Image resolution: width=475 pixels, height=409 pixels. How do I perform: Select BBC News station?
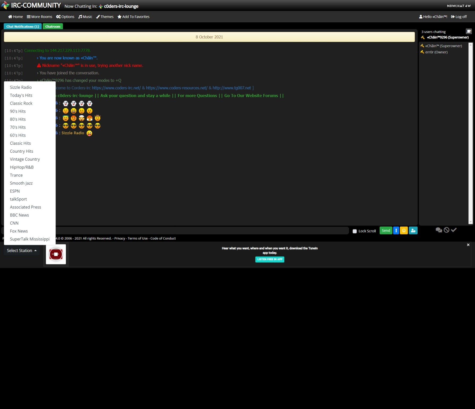(x=19, y=215)
